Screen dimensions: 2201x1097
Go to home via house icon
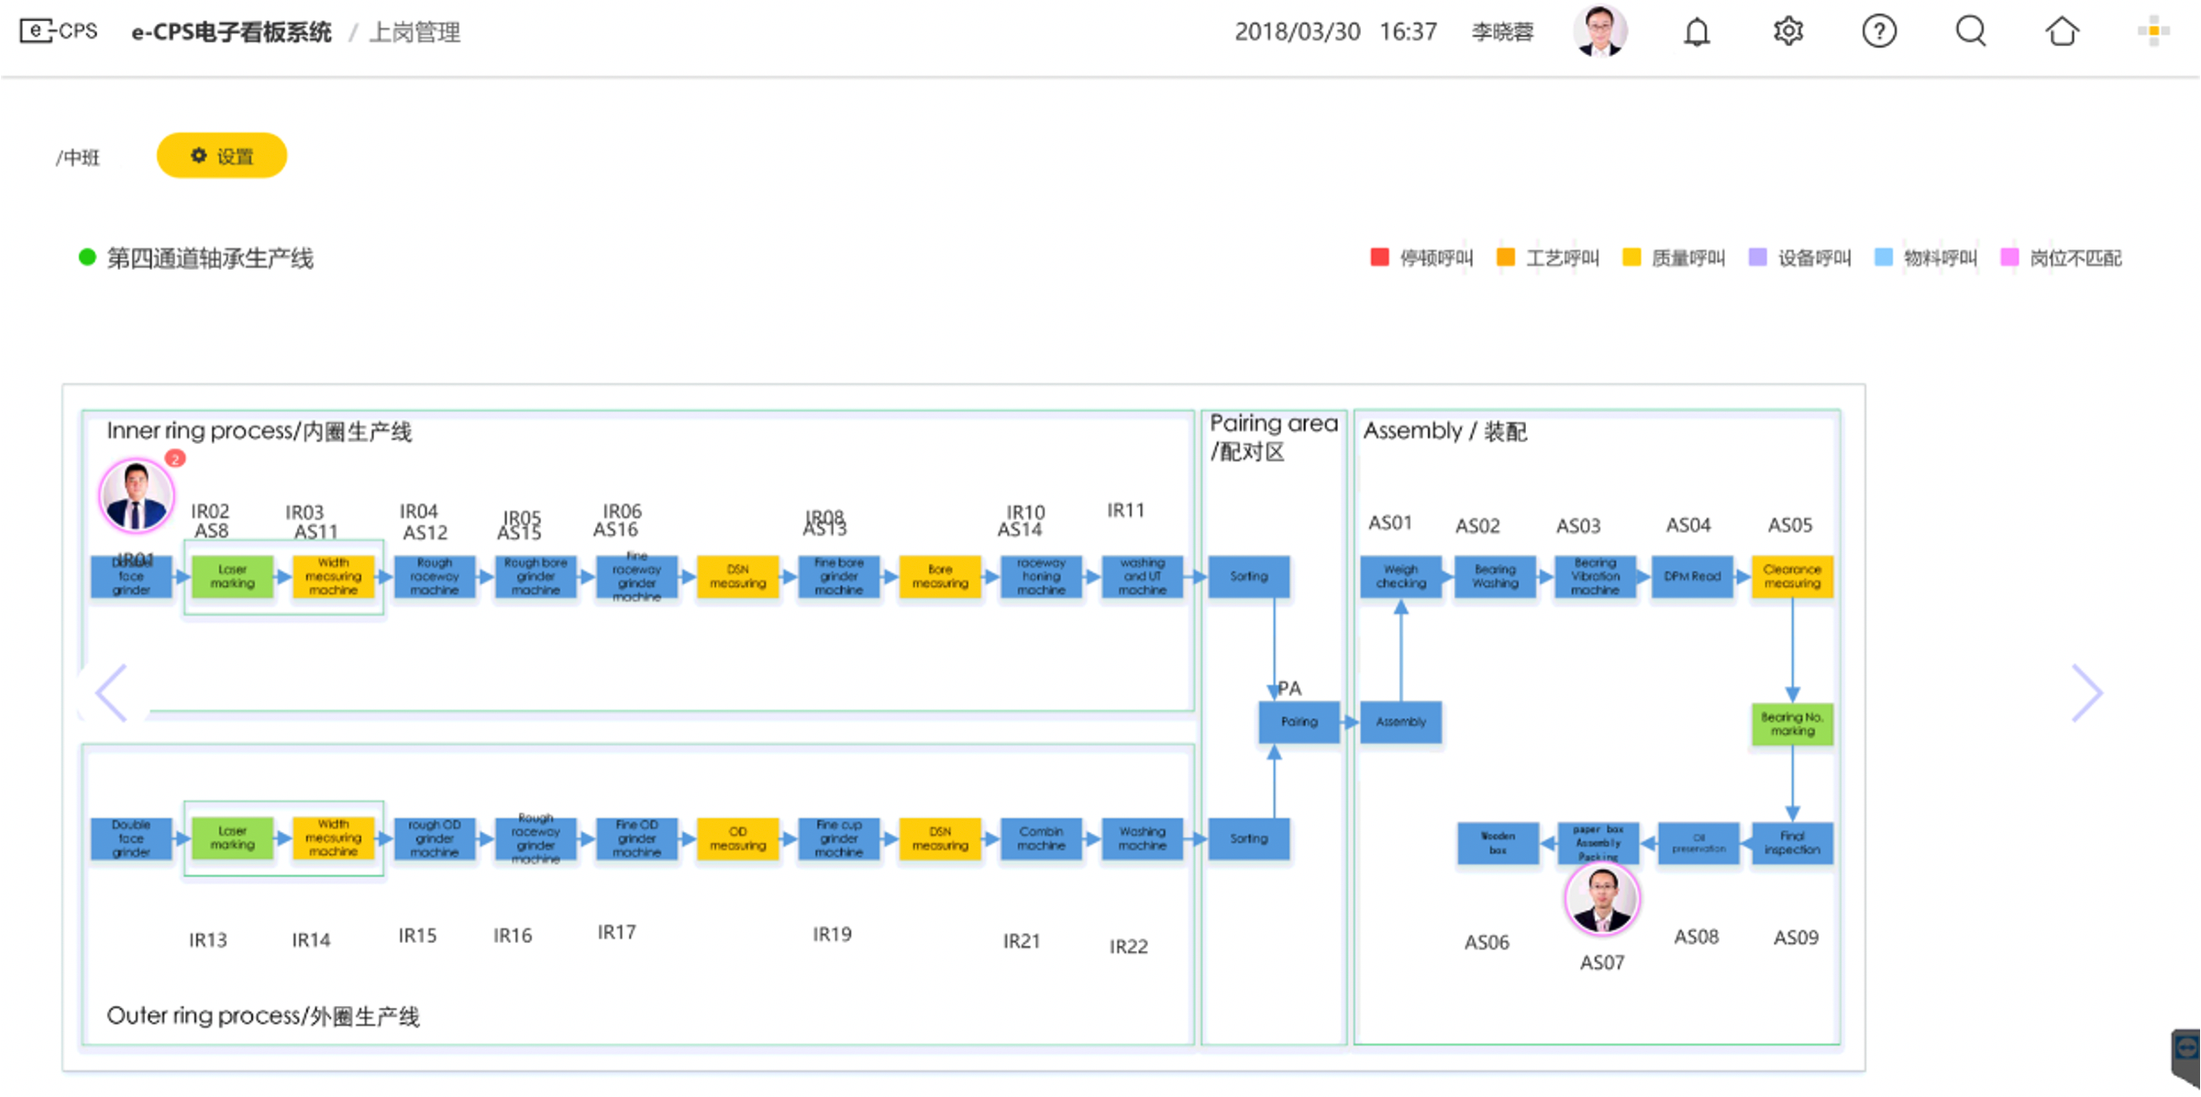2062,32
